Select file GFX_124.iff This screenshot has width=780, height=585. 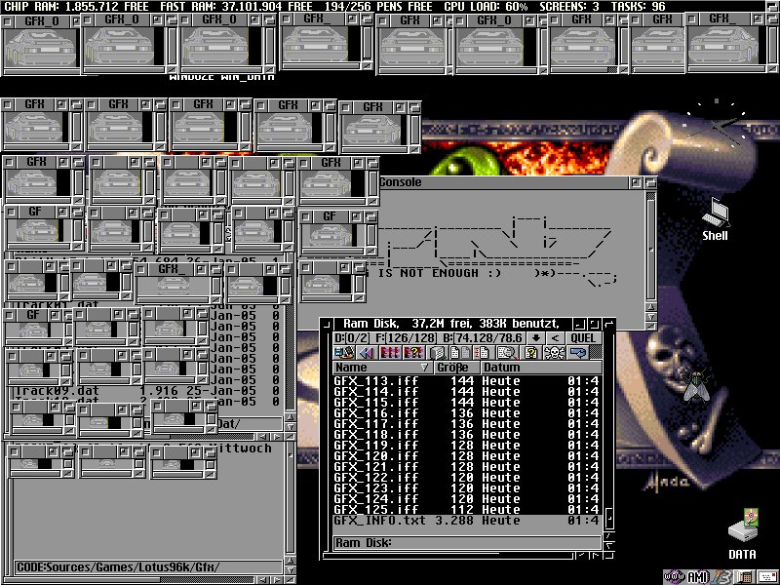pos(467,499)
